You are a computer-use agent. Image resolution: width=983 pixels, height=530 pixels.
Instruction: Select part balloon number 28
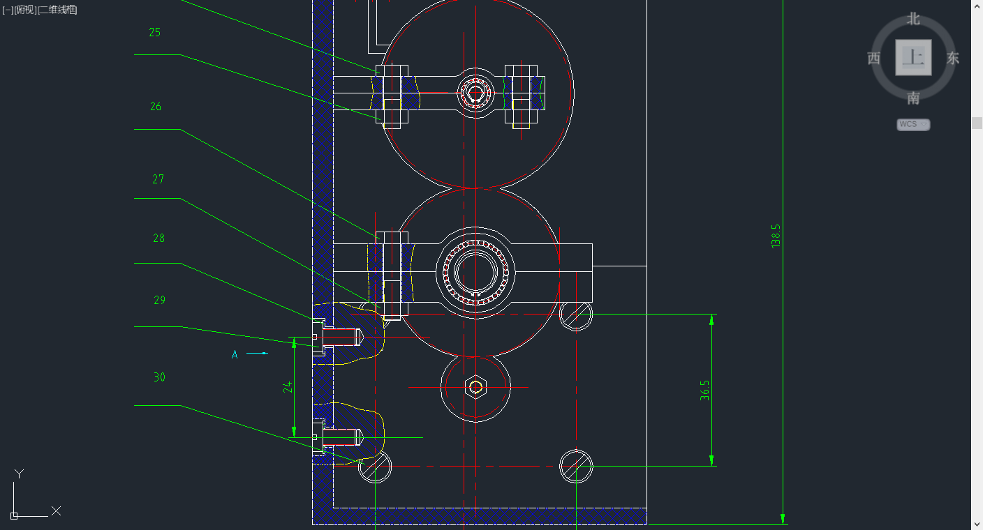point(159,238)
